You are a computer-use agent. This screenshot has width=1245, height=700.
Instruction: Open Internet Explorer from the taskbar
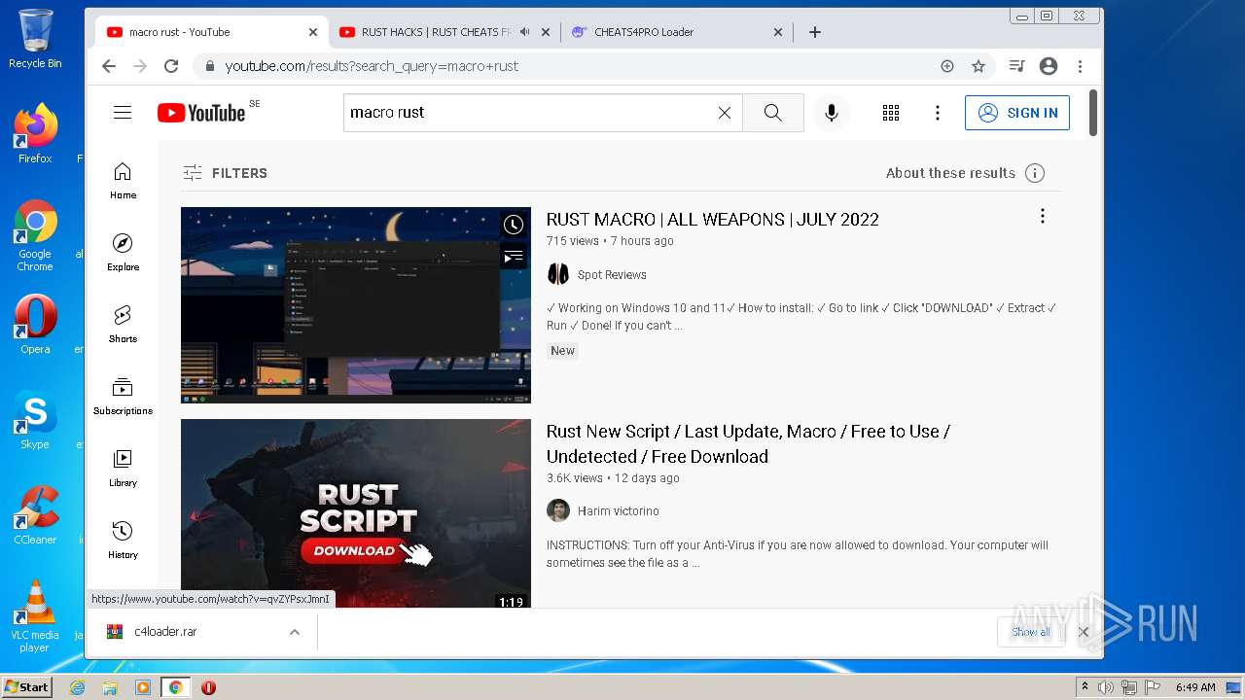click(x=77, y=687)
